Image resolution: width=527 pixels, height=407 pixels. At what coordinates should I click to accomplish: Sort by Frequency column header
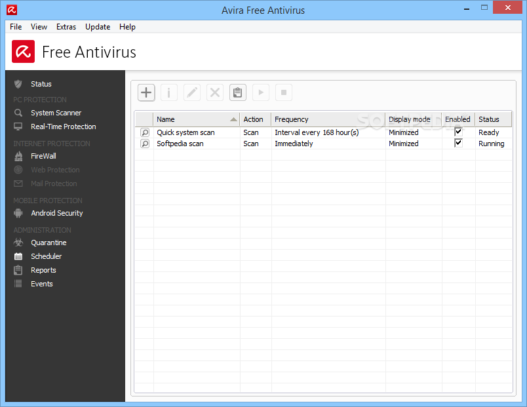tap(328, 119)
